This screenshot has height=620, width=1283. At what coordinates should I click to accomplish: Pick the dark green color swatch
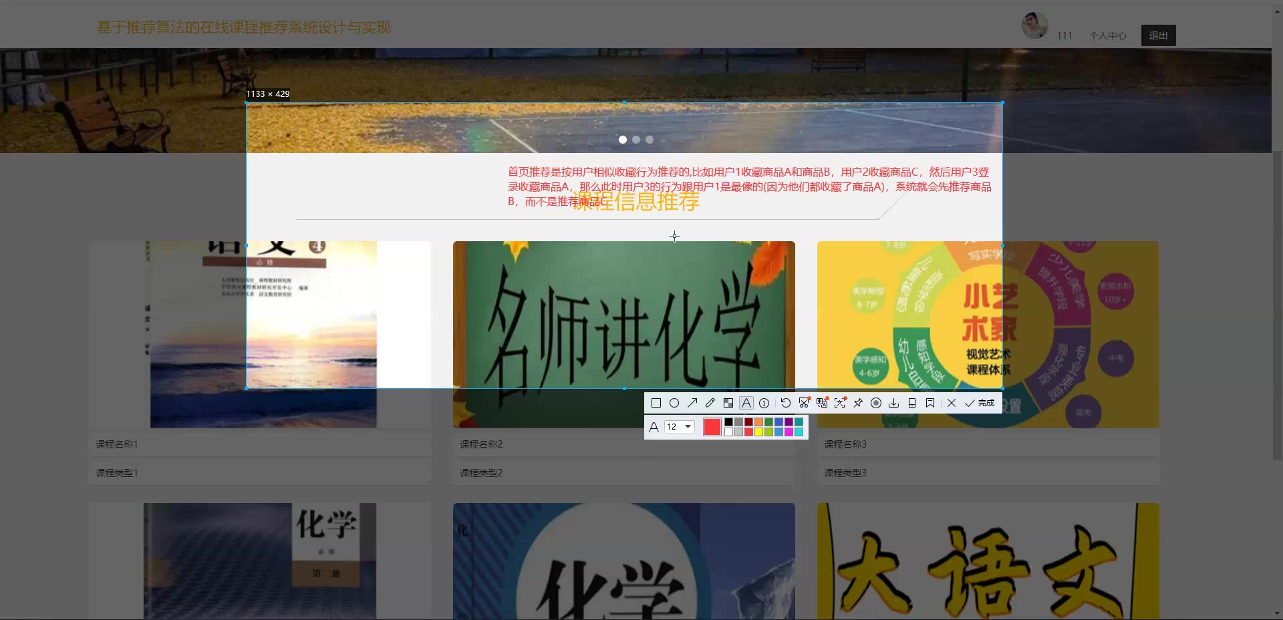point(769,422)
